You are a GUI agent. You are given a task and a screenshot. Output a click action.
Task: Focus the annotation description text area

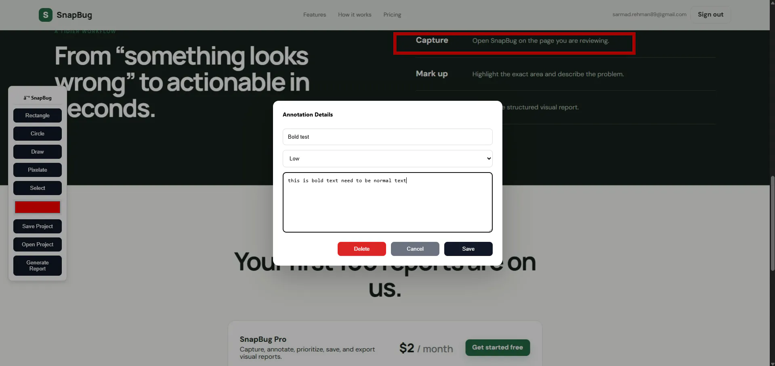(x=388, y=202)
